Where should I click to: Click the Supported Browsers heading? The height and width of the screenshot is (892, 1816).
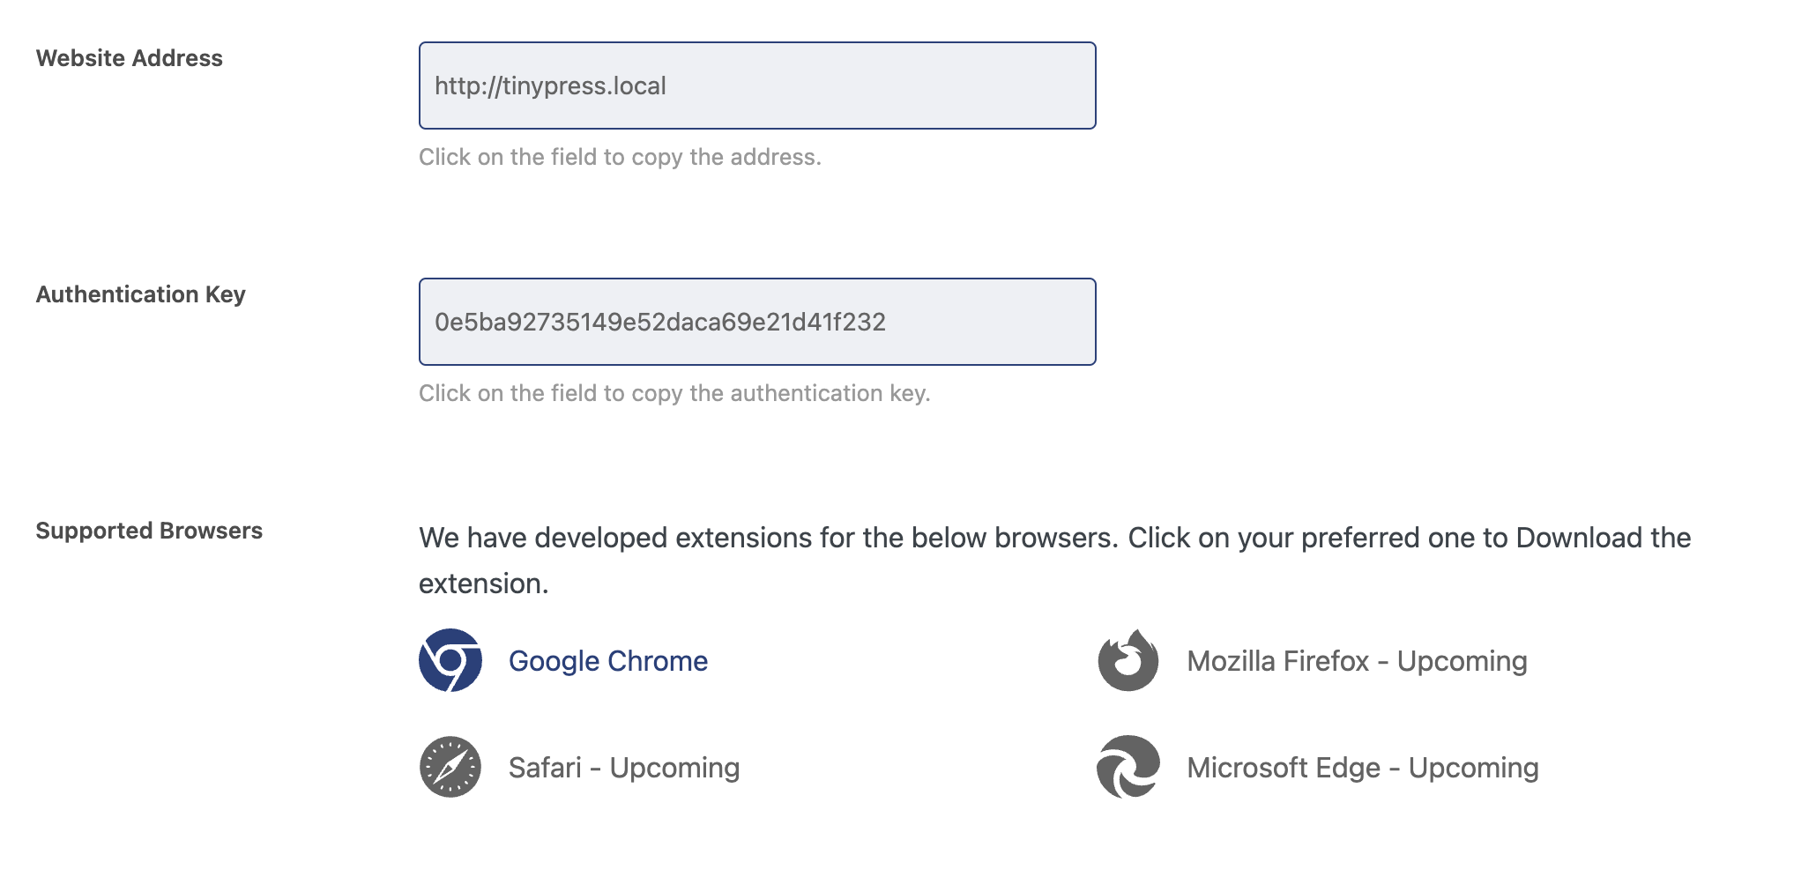(x=149, y=531)
